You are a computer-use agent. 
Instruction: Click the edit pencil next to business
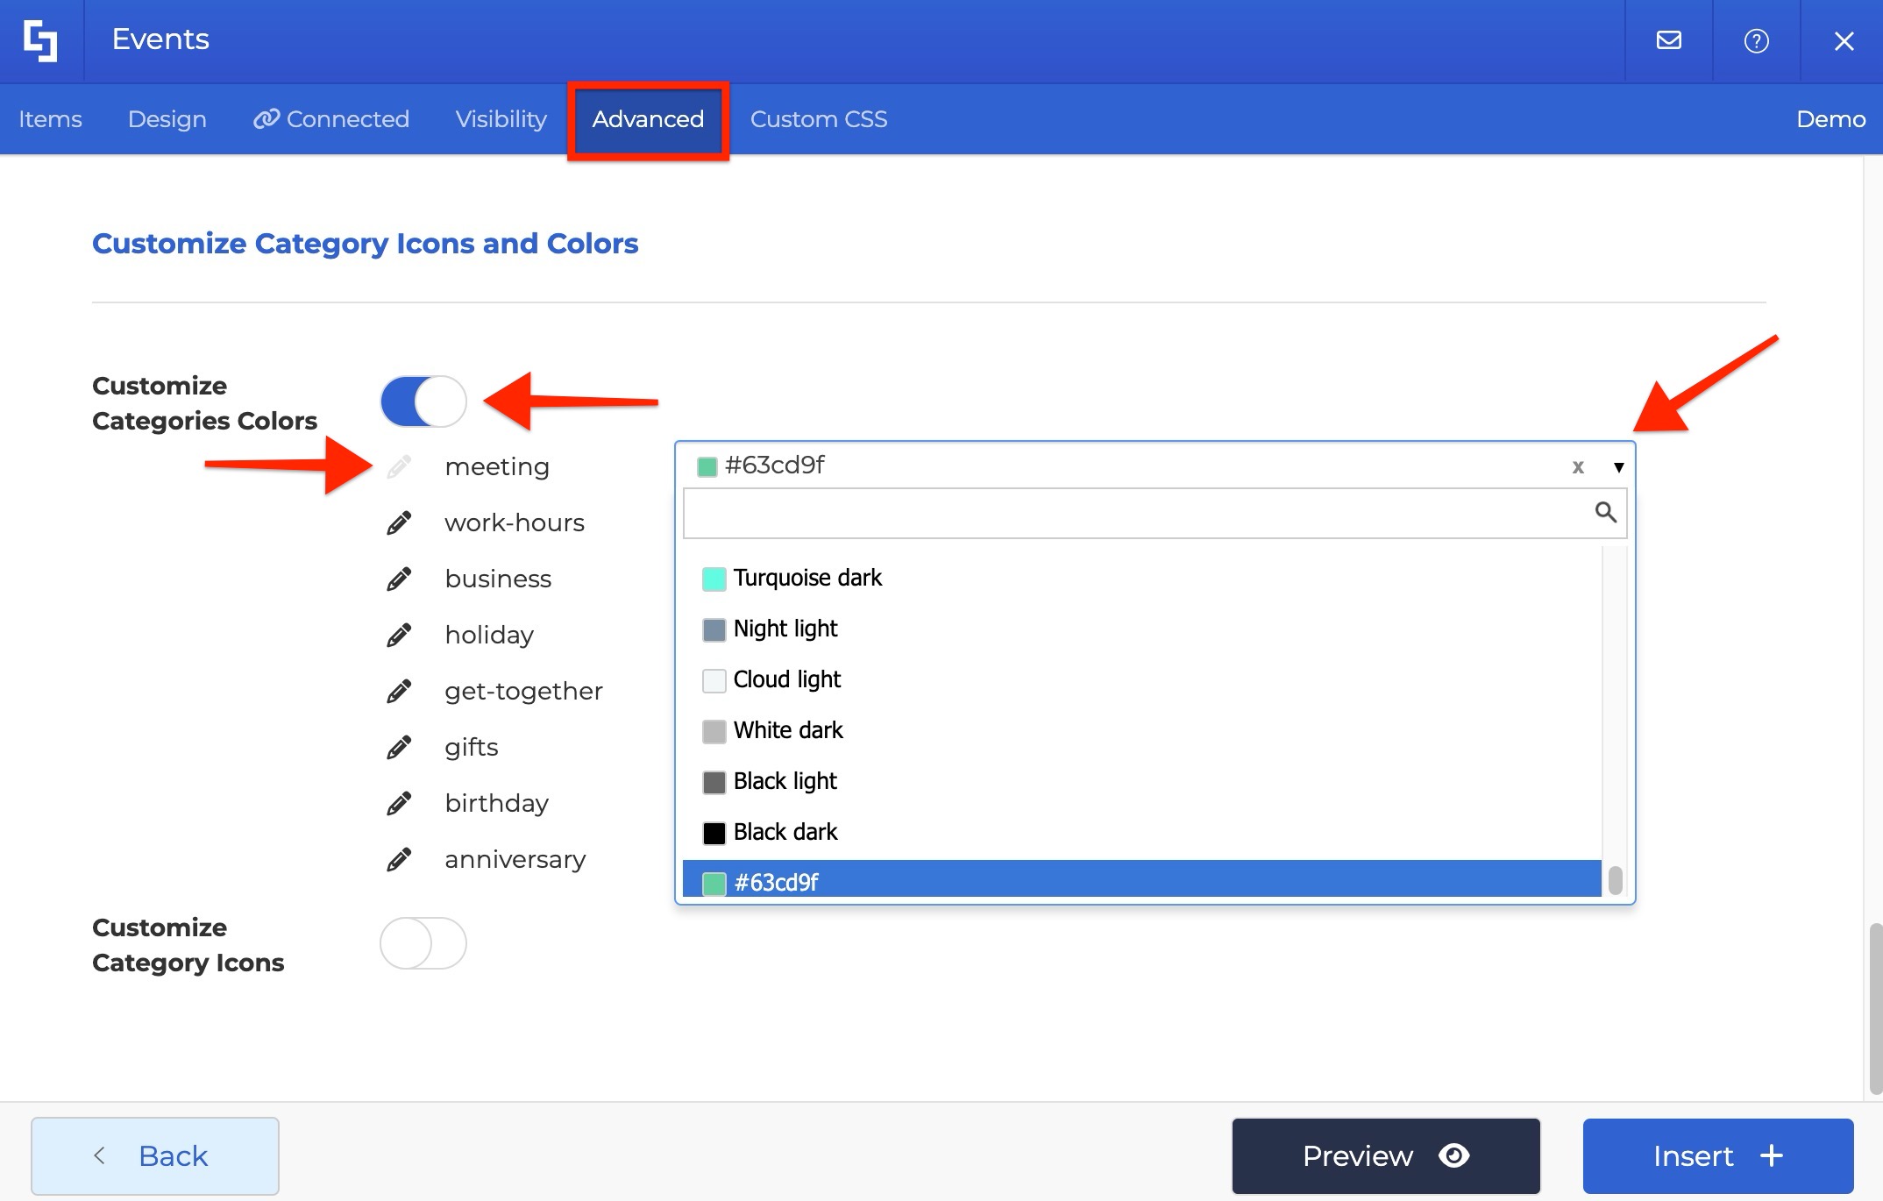(399, 579)
